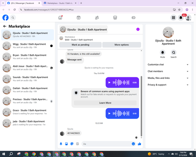Open jada - Studio 1 Bath Apartment chat
This screenshot has width=196, height=157.
pyautogui.click(x=27, y=123)
